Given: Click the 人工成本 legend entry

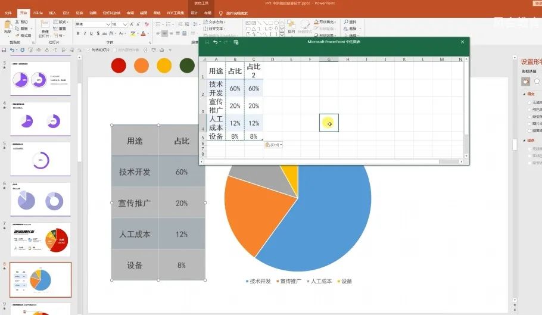Looking at the screenshot, I should pos(319,281).
